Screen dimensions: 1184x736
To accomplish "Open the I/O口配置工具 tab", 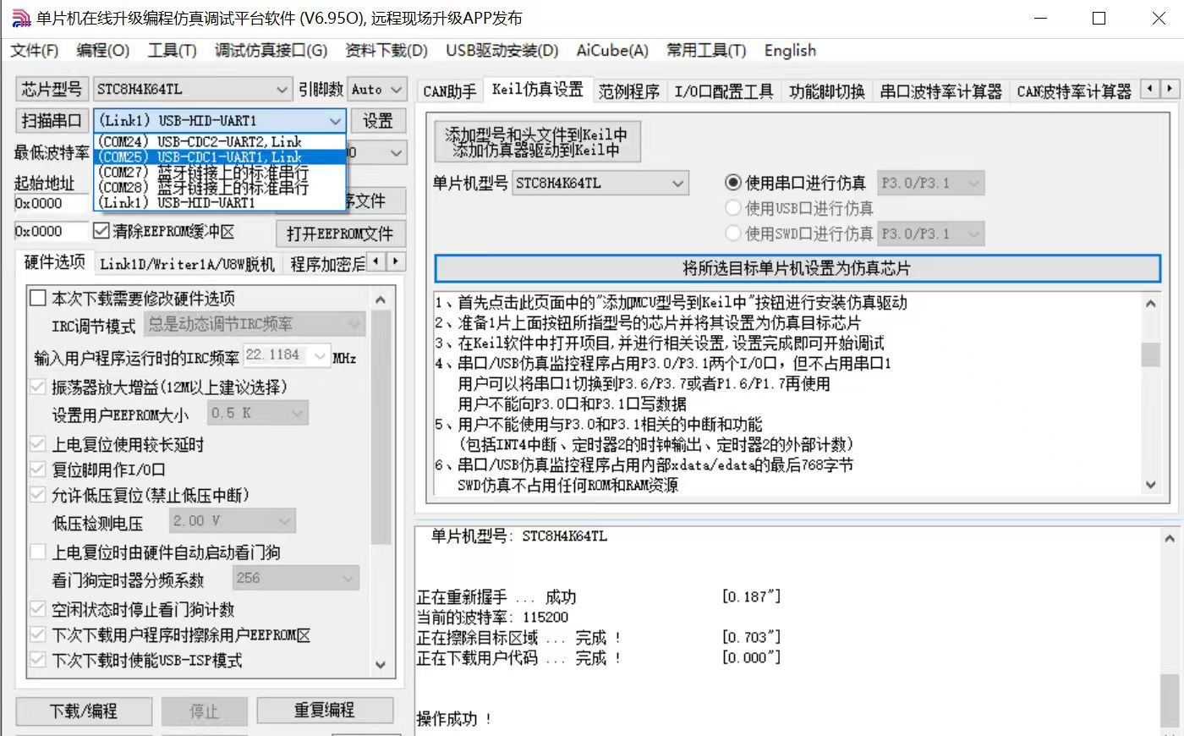I will [x=724, y=91].
